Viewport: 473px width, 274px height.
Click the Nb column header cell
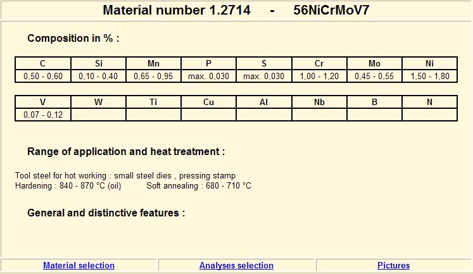click(319, 102)
